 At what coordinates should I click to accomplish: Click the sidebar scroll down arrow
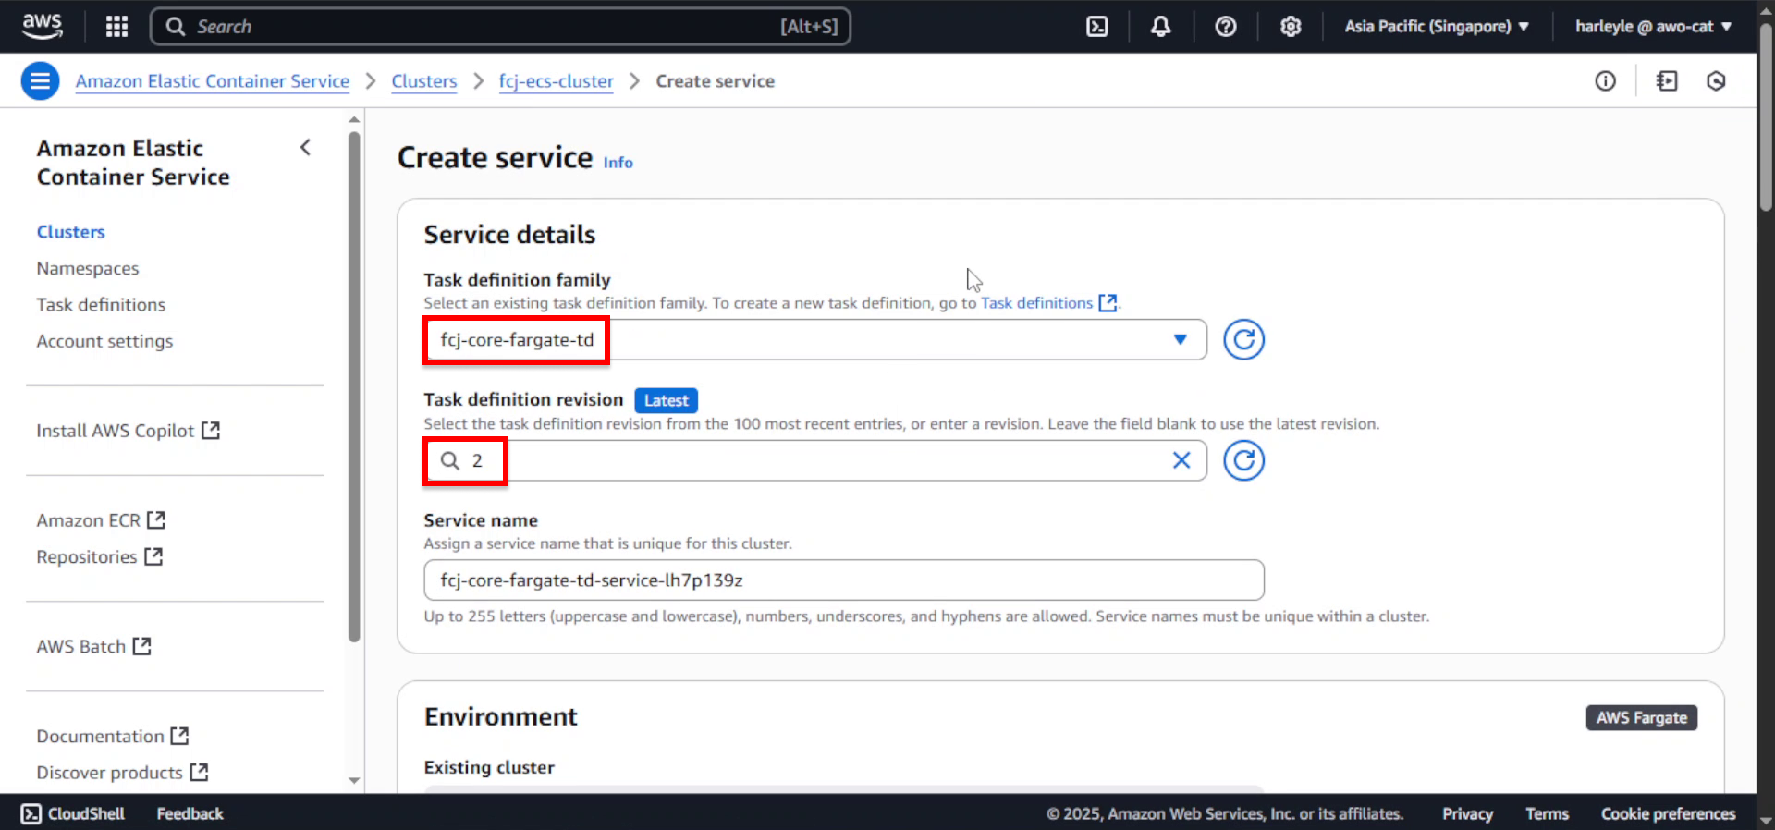(x=354, y=780)
